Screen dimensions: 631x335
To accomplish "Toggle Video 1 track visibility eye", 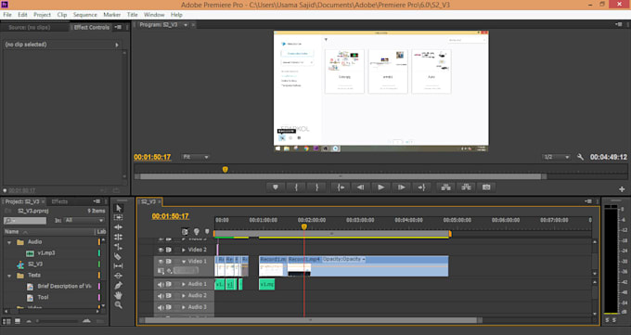I will [x=161, y=262].
